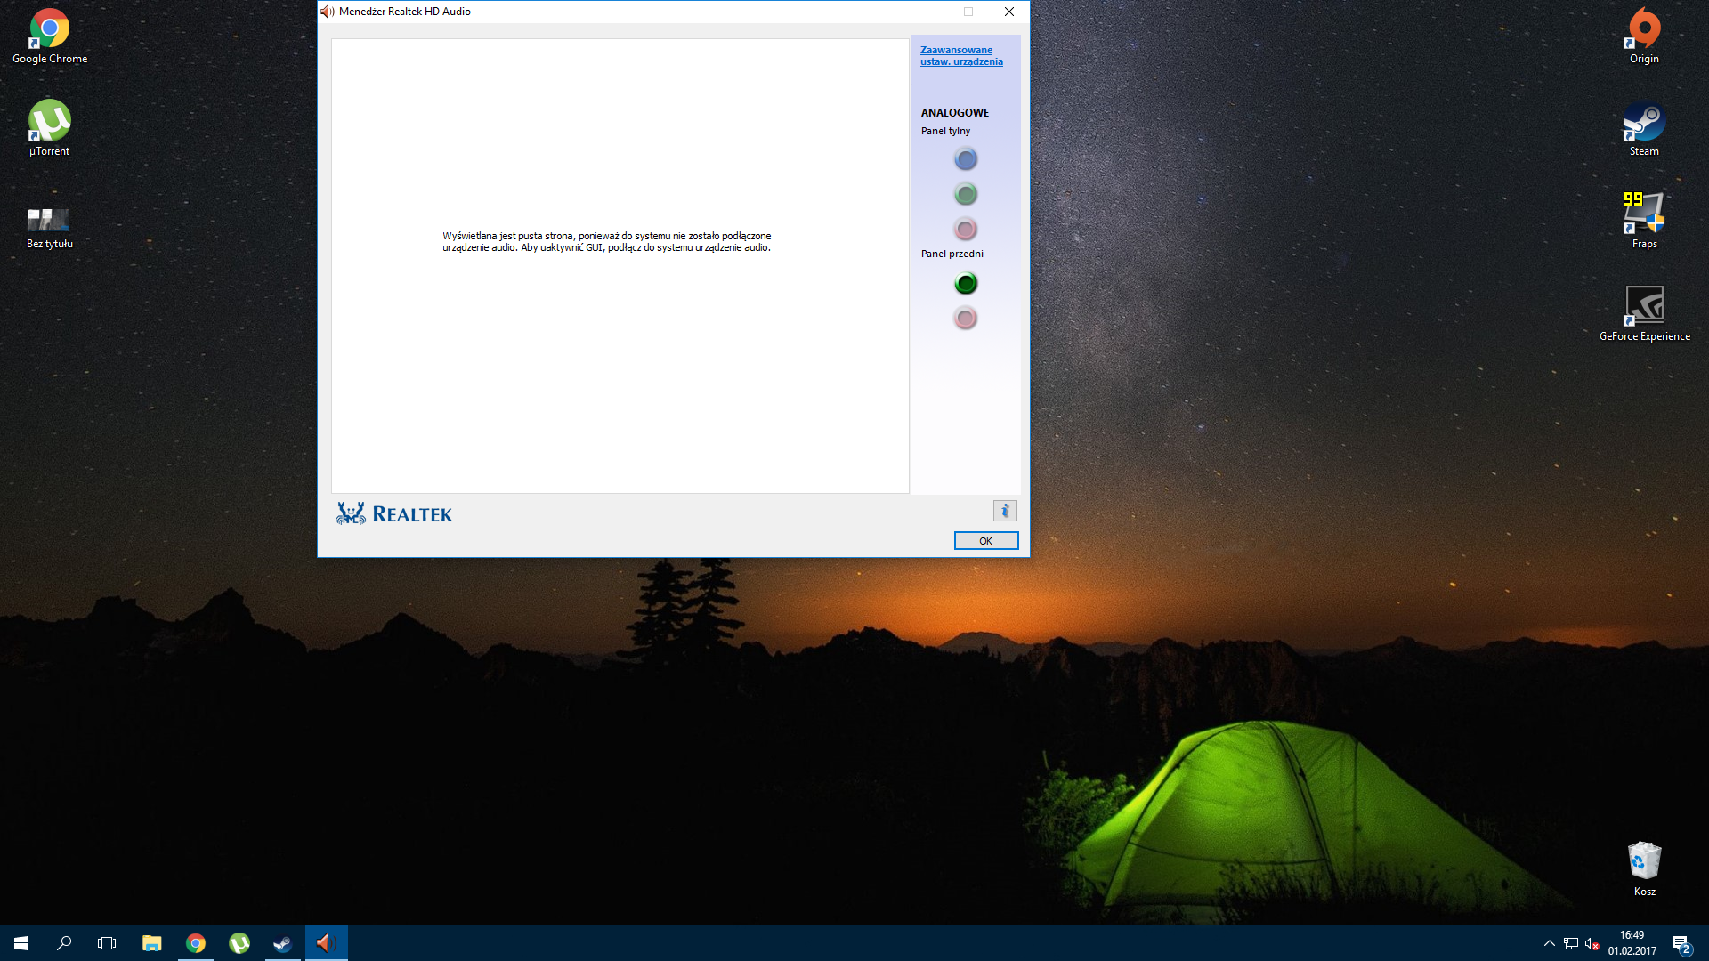Minimize the Realtek HD Audio window
Viewport: 1709px width, 961px height.
point(927,12)
